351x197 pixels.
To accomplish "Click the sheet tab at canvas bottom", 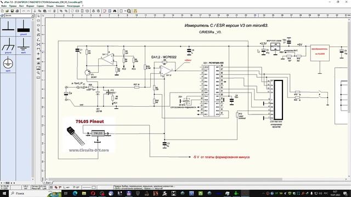I will click(x=48, y=182).
